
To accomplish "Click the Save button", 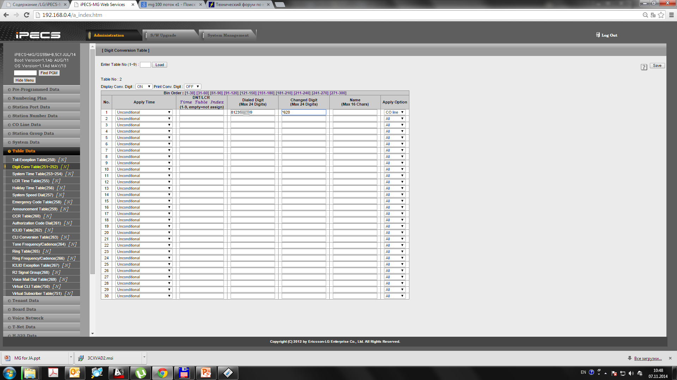I will 657,65.
